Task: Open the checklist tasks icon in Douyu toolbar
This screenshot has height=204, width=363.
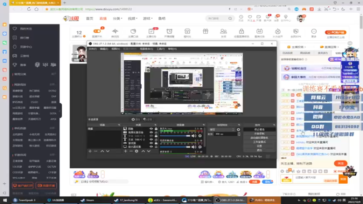Action: (151, 31)
